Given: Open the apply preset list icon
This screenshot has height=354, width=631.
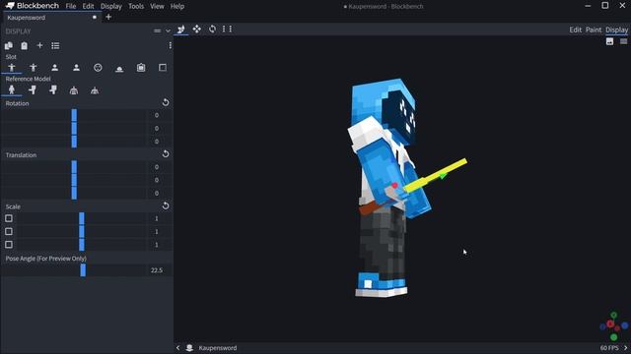Looking at the screenshot, I should pos(55,46).
